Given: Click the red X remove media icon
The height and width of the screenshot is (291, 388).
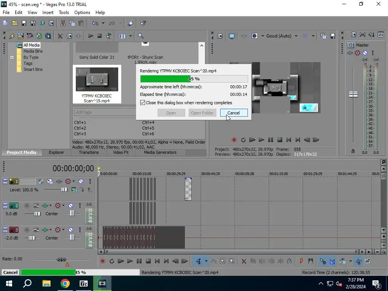Looking at the screenshot, I should click(x=60, y=36).
